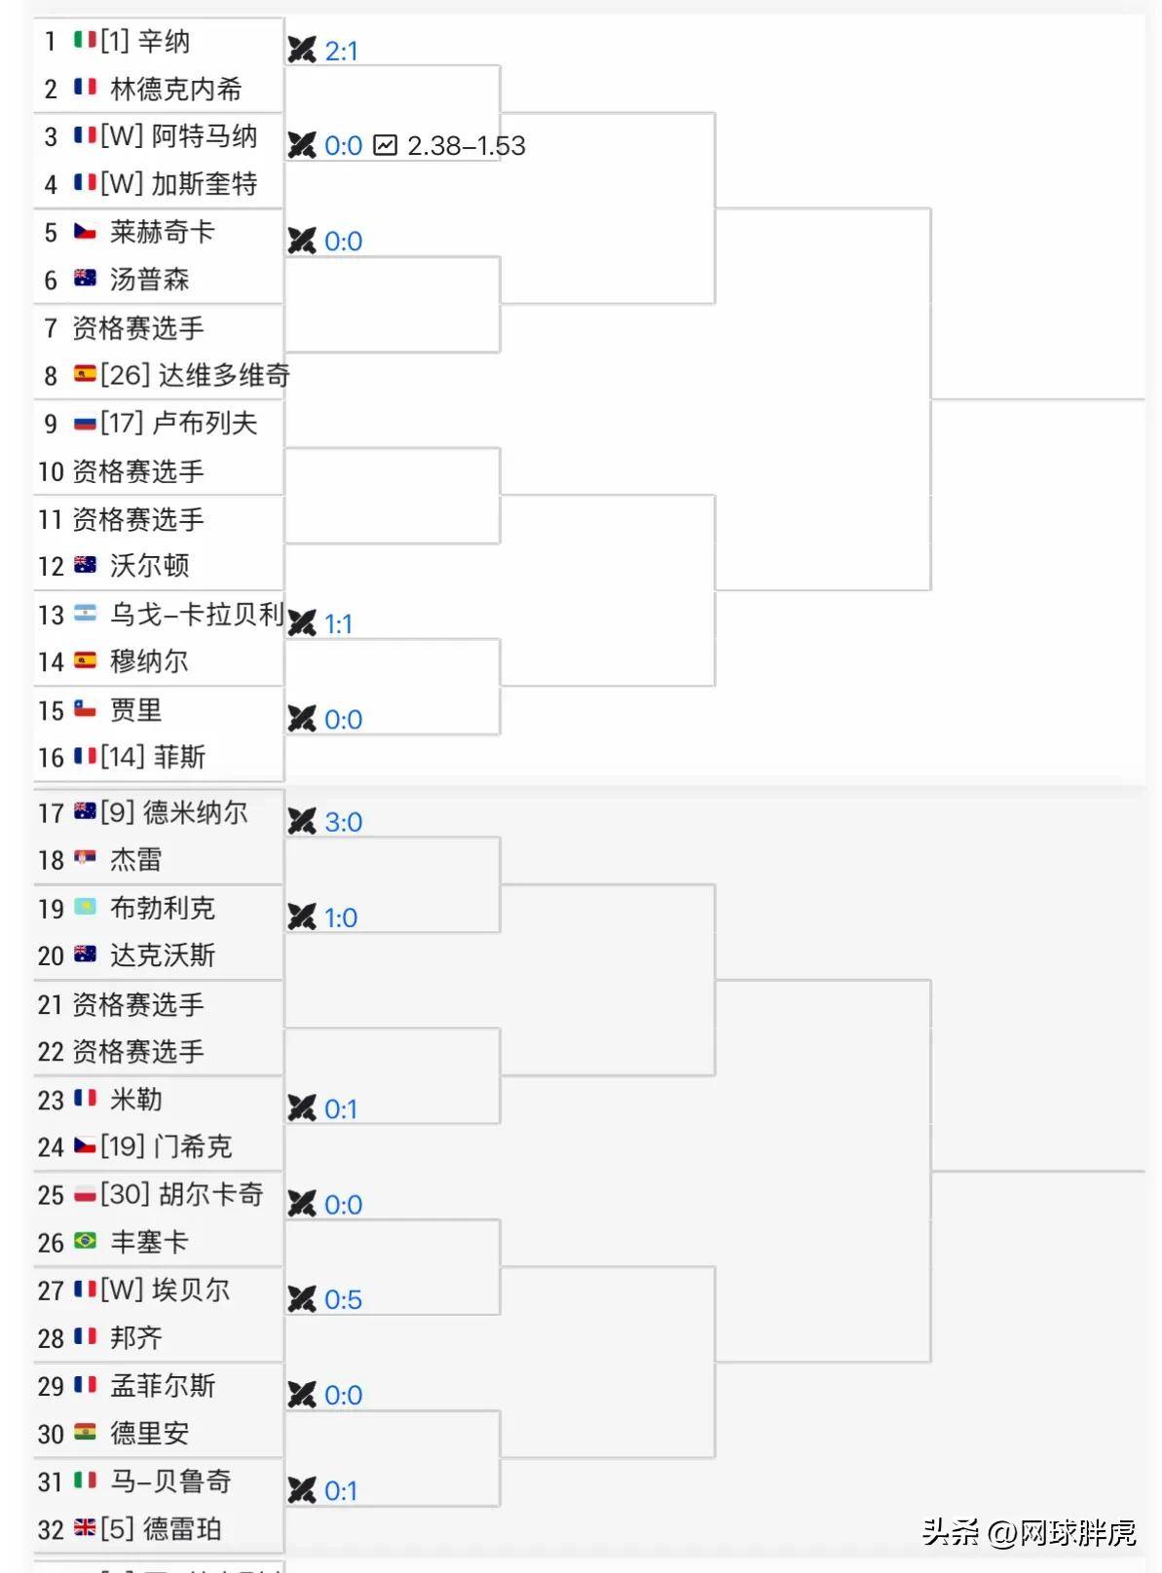Screen dimensions: 1162x1573
Task: Click the Australia flag next to 沃尔顿
Action: (x=84, y=566)
